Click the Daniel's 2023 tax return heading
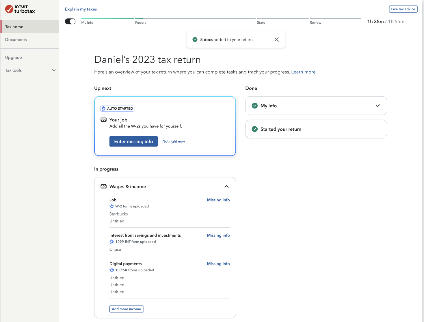 pyautogui.click(x=147, y=60)
